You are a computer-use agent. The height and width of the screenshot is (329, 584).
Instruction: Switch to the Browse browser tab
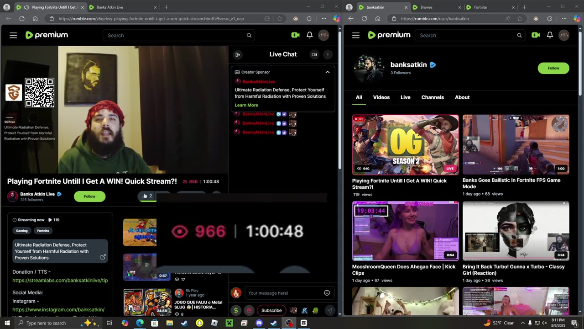coord(436,7)
